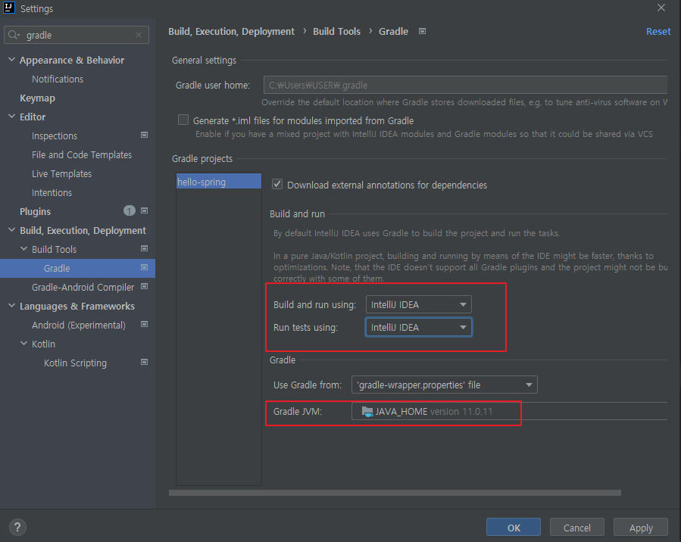This screenshot has height=542, width=681.
Task: Open the Use Gradle from dropdown
Action: point(445,385)
